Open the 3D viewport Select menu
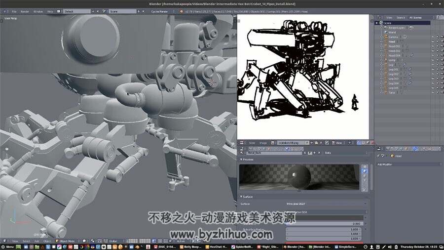 [x=26, y=241]
